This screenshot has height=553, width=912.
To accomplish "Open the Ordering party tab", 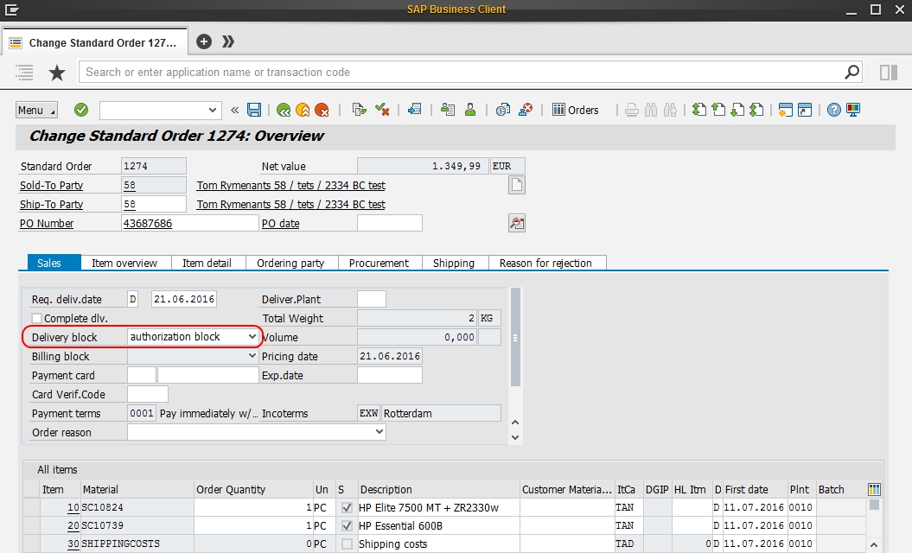I will [290, 263].
